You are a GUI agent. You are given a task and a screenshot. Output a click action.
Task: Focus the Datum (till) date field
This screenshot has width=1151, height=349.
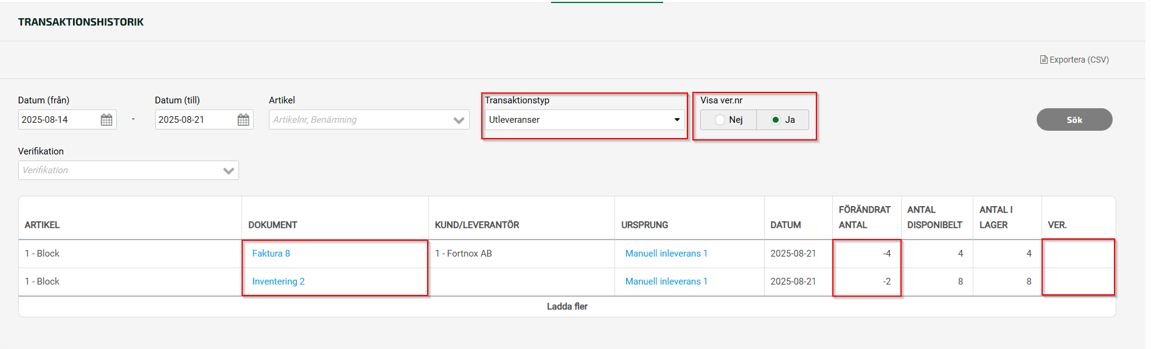[195, 120]
